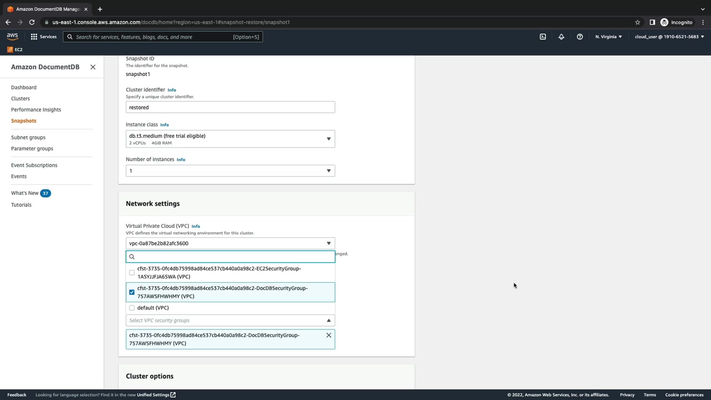Screen dimensions: 711x400
Task: Click Info link next to Cluster identifier
Action: coord(172,90)
